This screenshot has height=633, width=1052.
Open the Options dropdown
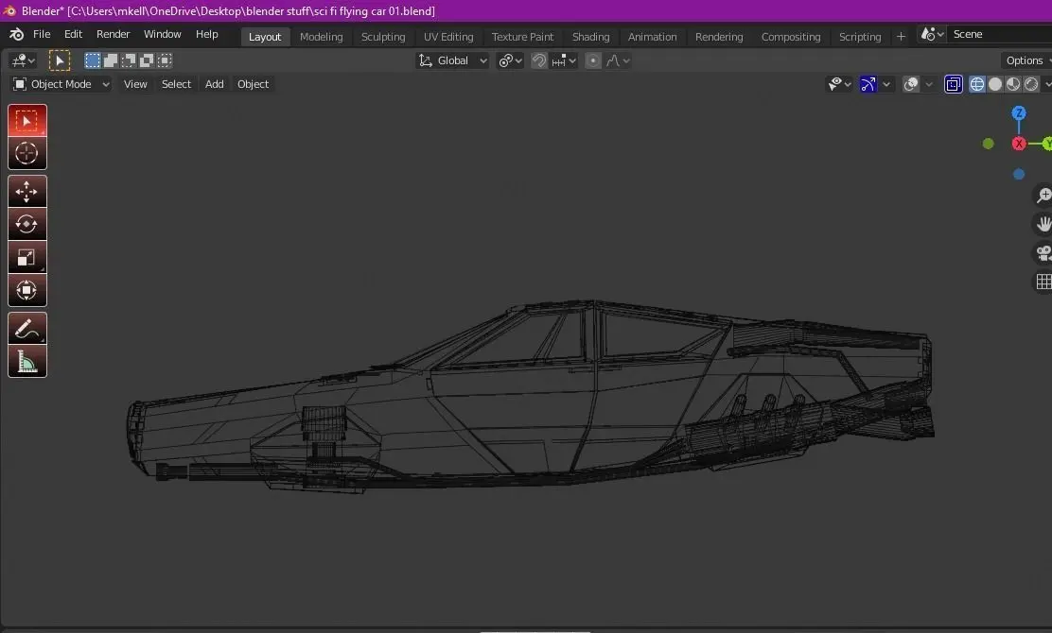[x=1026, y=61]
